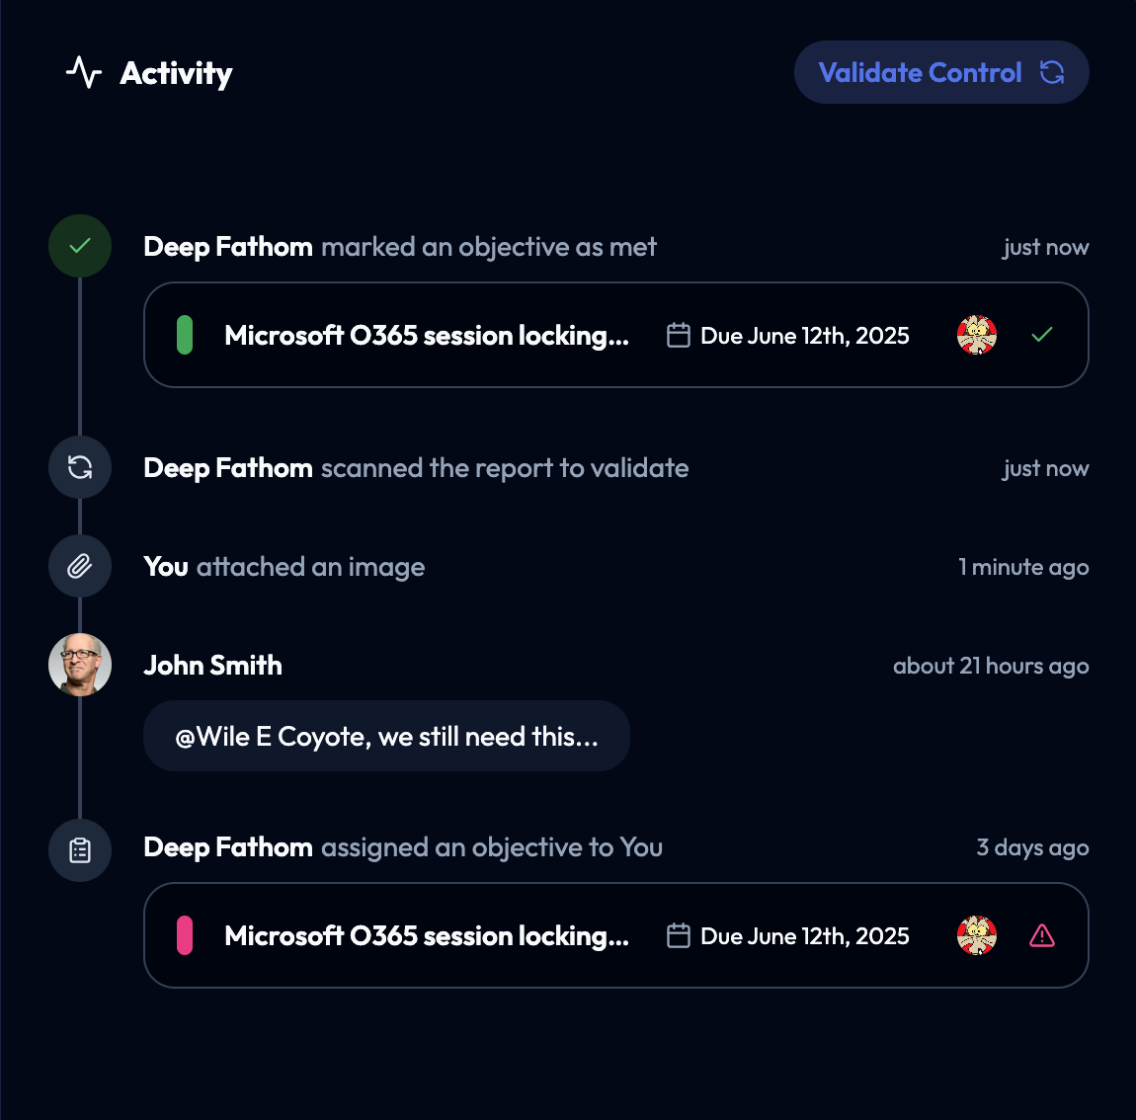Click calendar icon on the assigned objective card
The width and height of the screenshot is (1136, 1120).
(x=679, y=935)
